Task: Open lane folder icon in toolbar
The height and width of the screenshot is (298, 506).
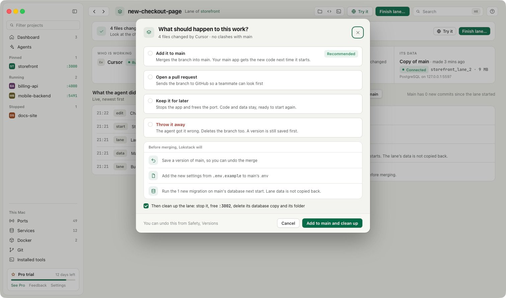Action: tap(320, 11)
